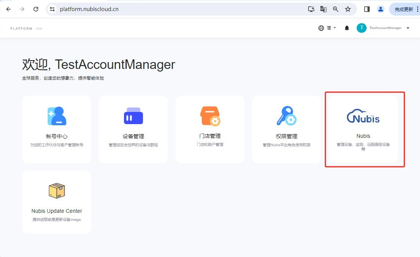Expand the 简 language dropdown
Screen dimensions: 420x257
click(331, 28)
